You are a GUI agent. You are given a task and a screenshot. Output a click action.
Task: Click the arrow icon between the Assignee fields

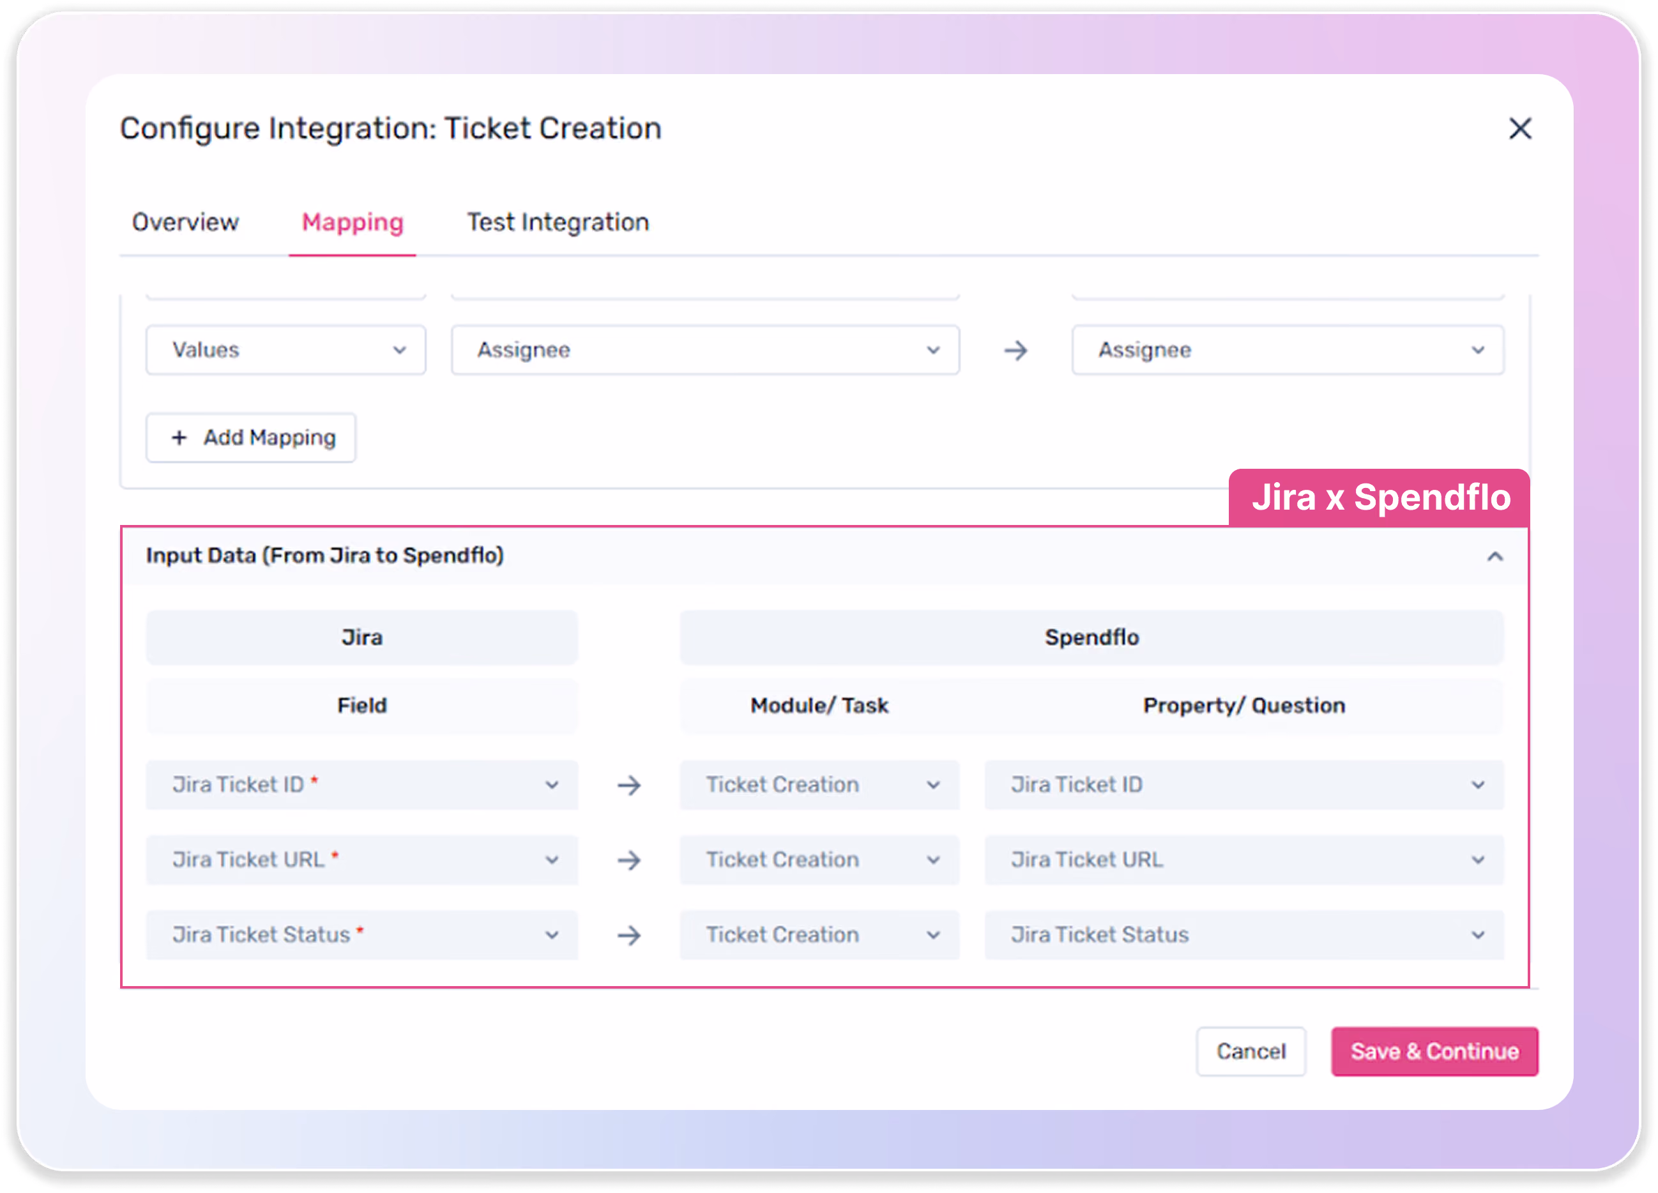coord(1015,350)
